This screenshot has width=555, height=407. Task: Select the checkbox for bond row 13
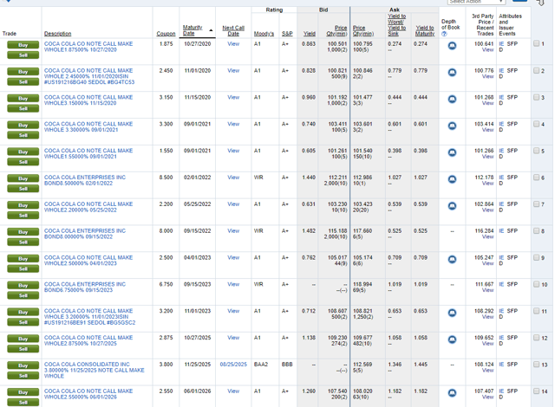coord(537,365)
